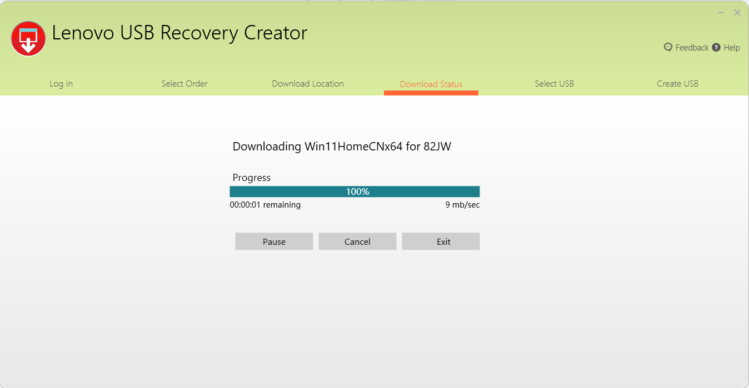This screenshot has width=749, height=388.
Task: Click the Help question mark icon
Action: (716, 47)
